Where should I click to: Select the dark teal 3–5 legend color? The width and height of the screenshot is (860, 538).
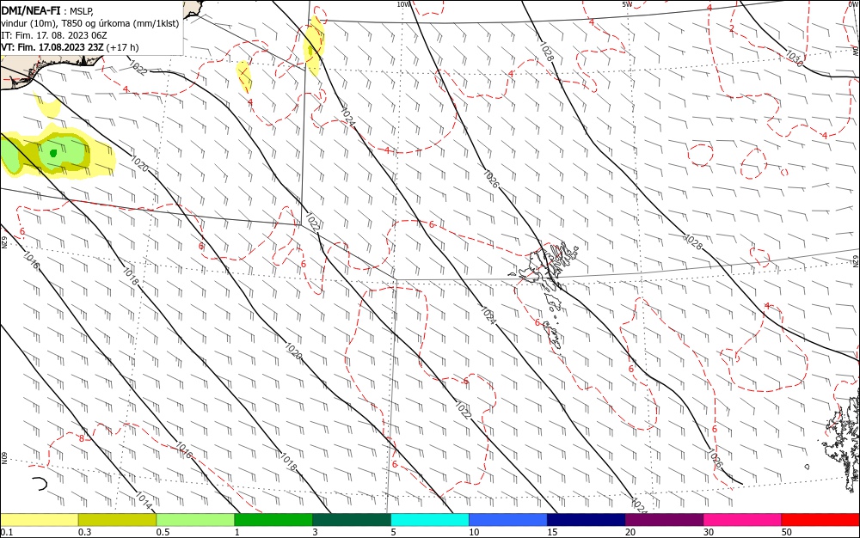pos(352,520)
